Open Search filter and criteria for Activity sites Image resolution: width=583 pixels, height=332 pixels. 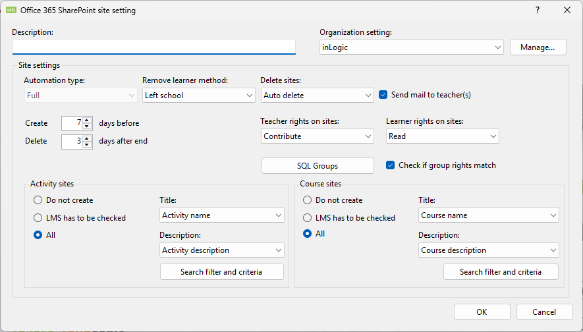(221, 272)
